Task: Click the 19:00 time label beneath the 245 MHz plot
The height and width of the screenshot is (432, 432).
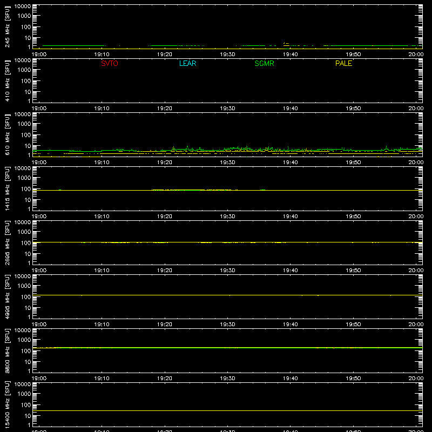Action: [x=39, y=55]
